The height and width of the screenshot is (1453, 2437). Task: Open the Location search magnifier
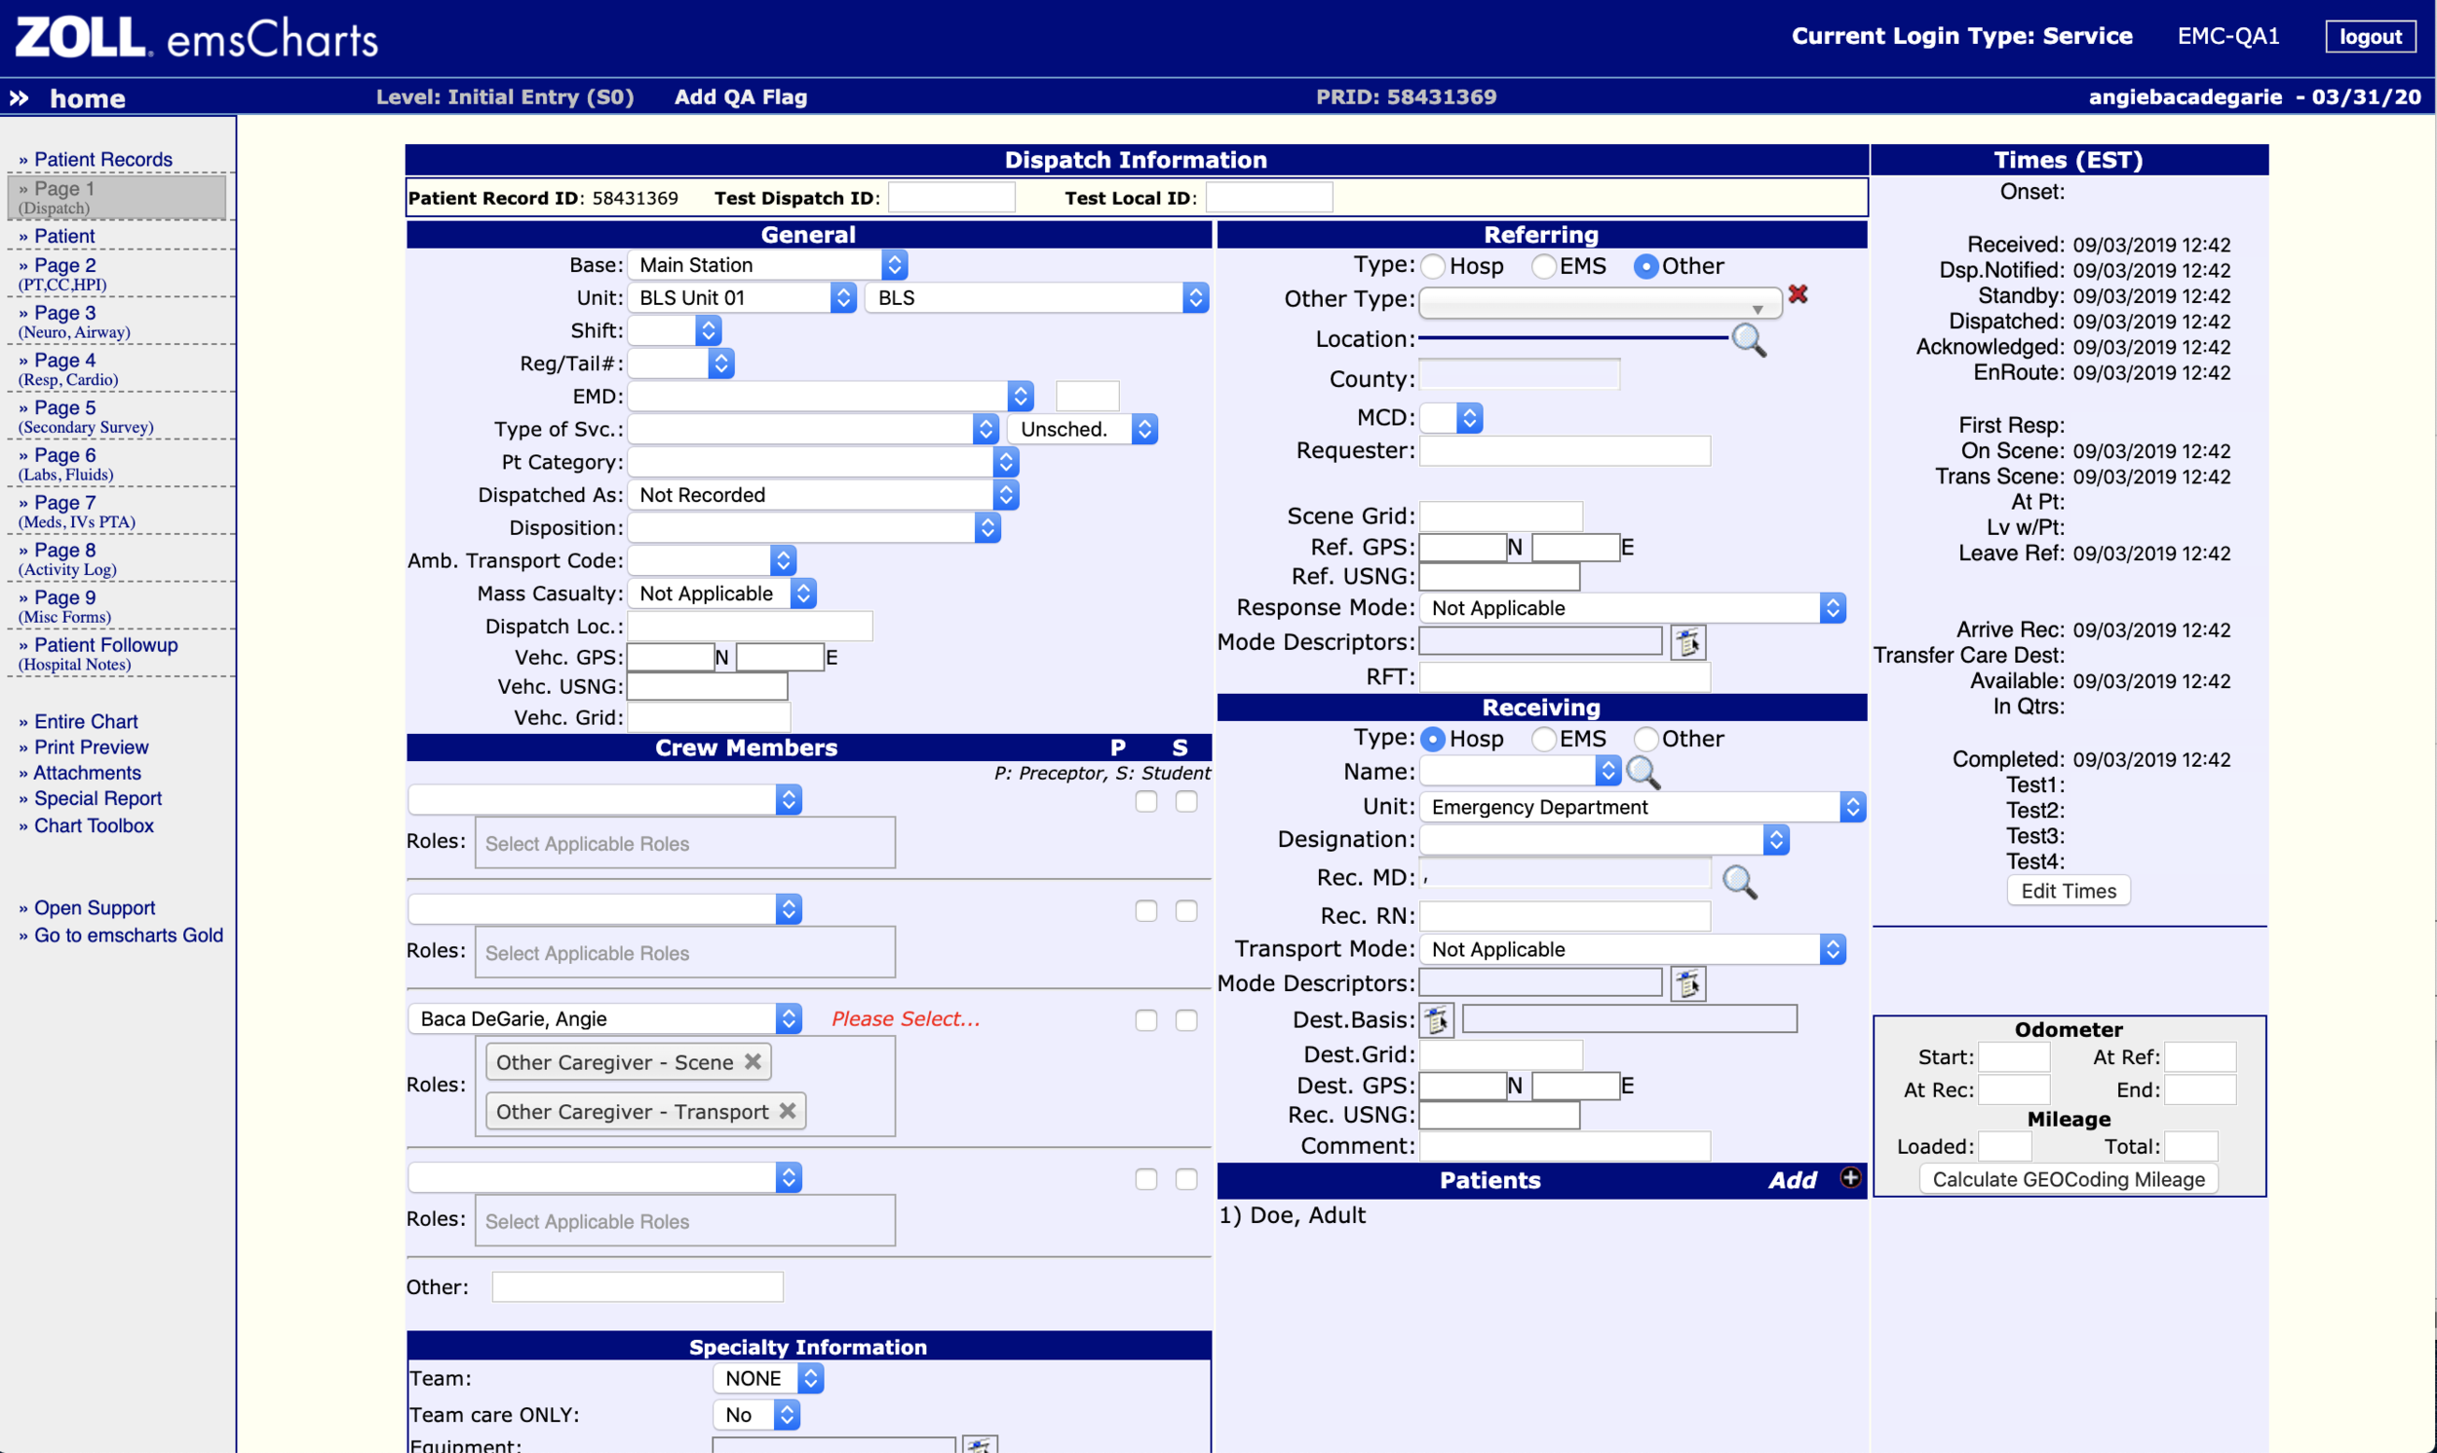click(1751, 342)
